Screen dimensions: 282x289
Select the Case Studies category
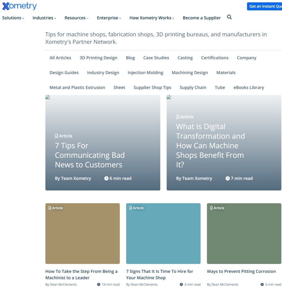click(x=156, y=58)
